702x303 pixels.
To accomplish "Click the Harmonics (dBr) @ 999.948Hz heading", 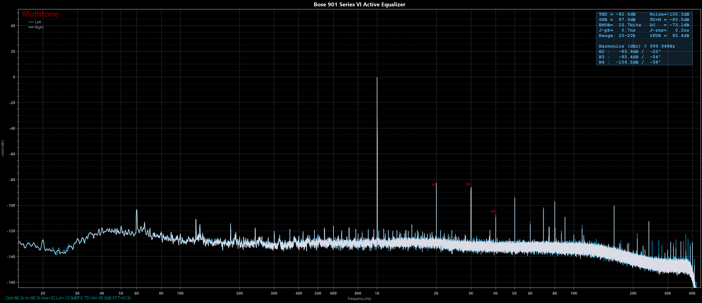I will 637,46.
